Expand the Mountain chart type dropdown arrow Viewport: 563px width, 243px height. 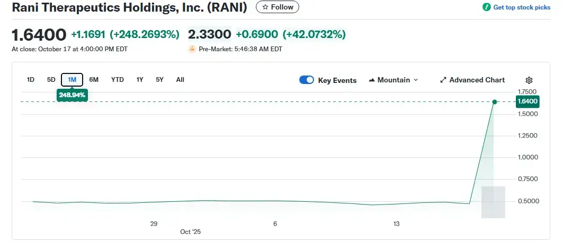coord(416,80)
